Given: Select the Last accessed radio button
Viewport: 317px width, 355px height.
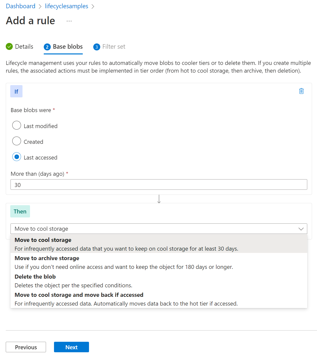Looking at the screenshot, I should [17, 157].
